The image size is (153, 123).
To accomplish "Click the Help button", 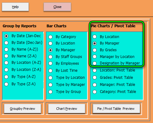I will click(15, 7).
